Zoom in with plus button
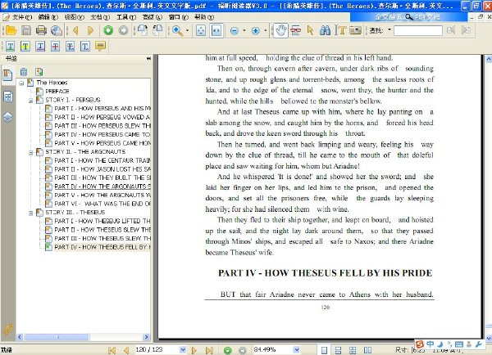Viewport: 492px width, 355px height. (x=256, y=31)
